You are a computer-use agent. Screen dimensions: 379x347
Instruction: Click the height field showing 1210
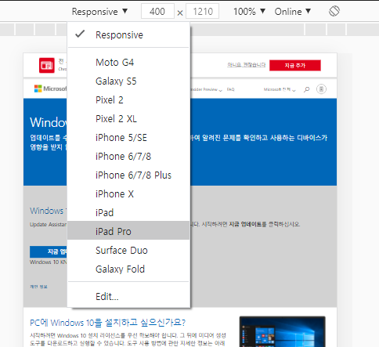(203, 12)
